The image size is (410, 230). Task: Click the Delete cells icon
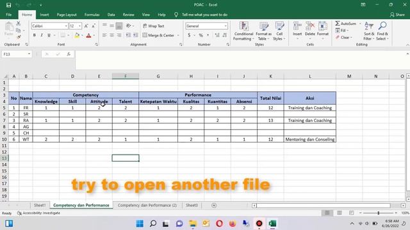point(310,26)
